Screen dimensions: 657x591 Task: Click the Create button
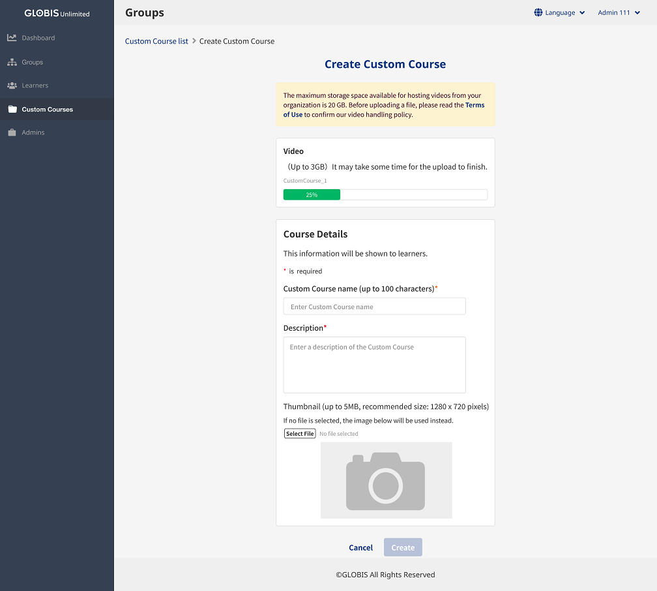(x=402, y=547)
